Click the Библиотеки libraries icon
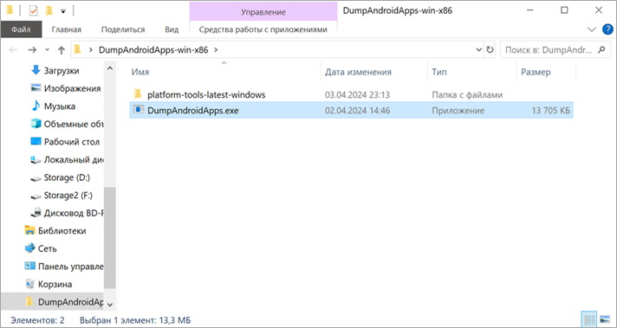This screenshot has width=617, height=328. (30, 230)
